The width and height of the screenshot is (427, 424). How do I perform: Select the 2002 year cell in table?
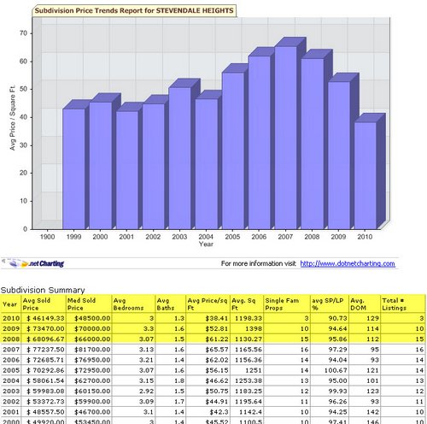[x=10, y=402]
